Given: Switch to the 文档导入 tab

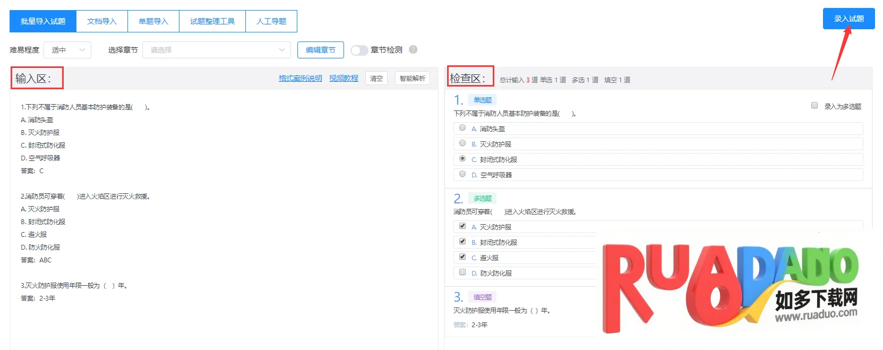Looking at the screenshot, I should [102, 21].
